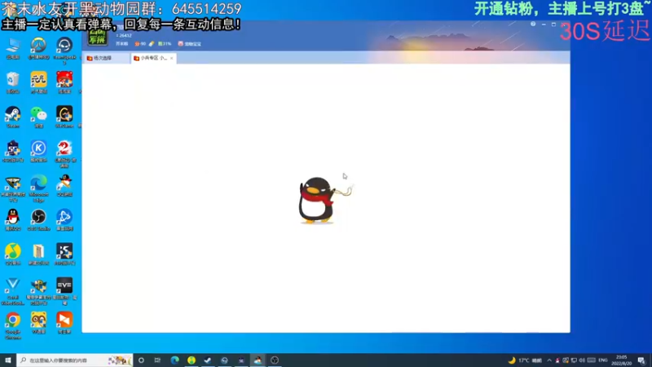Launch the orange video app shortcut
Image resolution: width=652 pixels, height=367 pixels.
(x=64, y=322)
